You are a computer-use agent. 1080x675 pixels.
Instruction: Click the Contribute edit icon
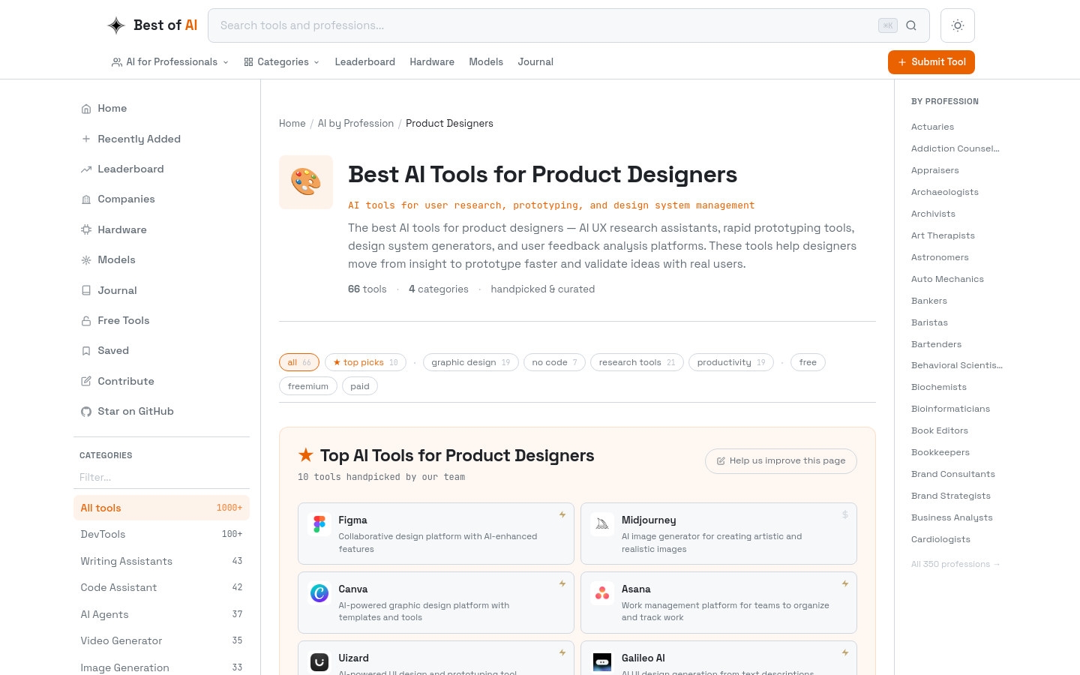[86, 381]
